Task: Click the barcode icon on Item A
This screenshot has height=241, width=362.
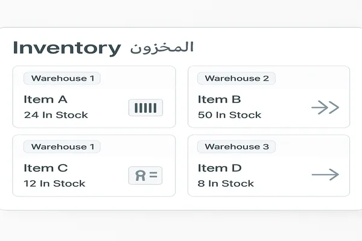Action: point(145,108)
